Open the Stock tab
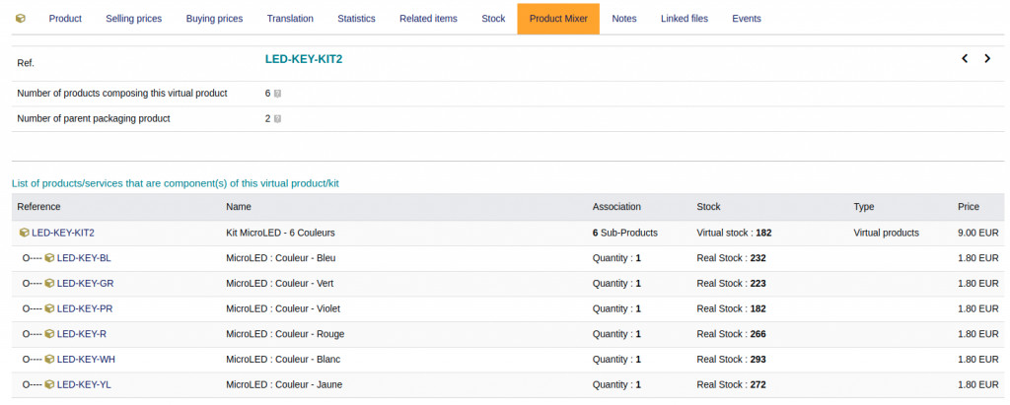The image size is (1010, 405). 493,19
